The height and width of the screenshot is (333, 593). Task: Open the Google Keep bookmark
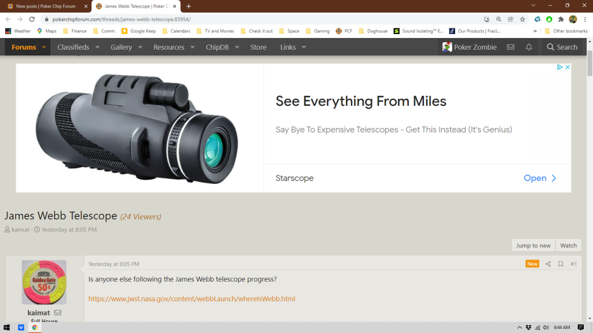pyautogui.click(x=138, y=31)
